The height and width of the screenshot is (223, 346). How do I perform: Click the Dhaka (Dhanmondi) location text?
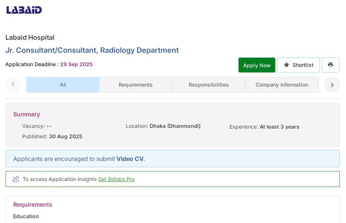(x=175, y=126)
